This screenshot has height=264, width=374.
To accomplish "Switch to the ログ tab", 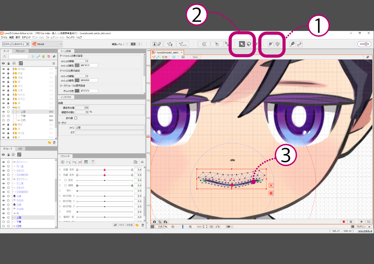I will 20,149.
